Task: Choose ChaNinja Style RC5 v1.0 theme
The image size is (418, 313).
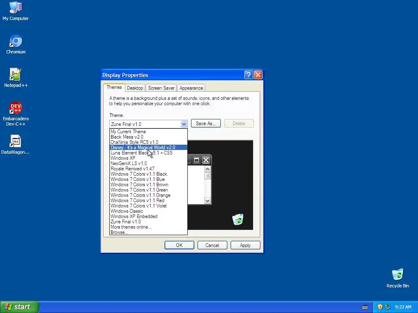Action: [149, 142]
